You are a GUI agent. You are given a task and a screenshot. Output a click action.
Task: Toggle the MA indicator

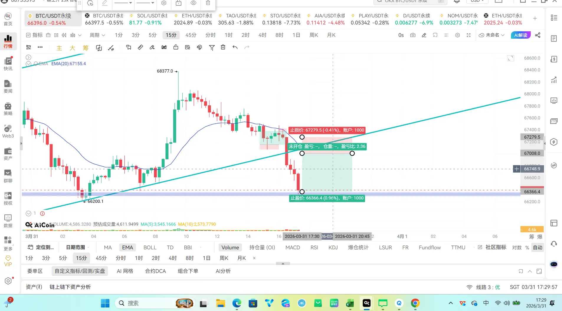tap(108, 248)
